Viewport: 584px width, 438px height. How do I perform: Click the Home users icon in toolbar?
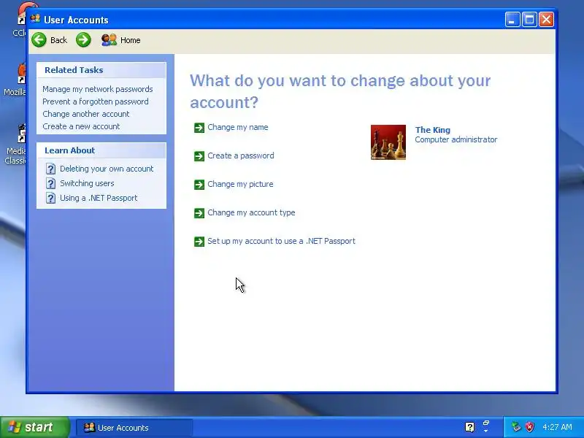(x=109, y=40)
